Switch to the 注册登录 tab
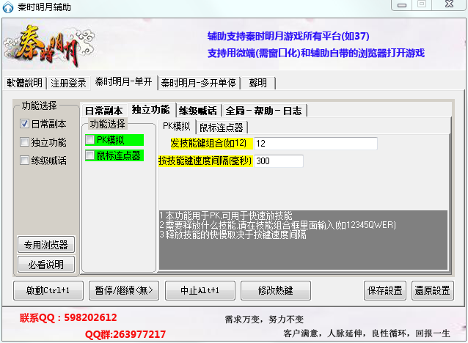 [x=68, y=83]
